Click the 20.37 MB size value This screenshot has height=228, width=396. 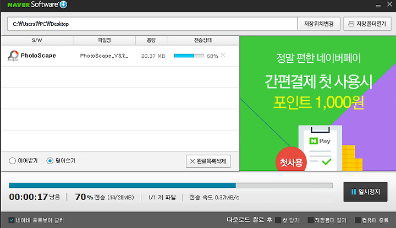[x=153, y=56]
